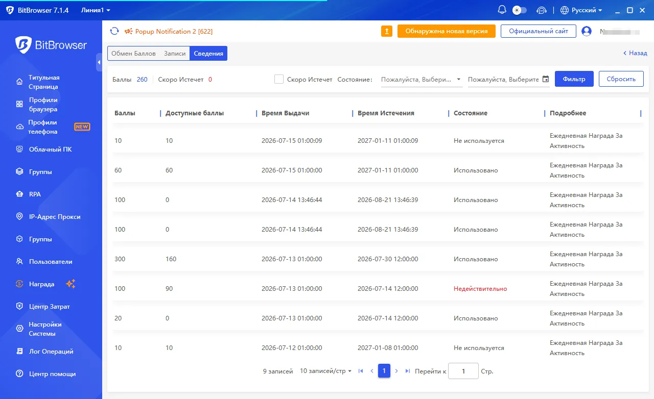The width and height of the screenshot is (654, 399).
Task: Open the Русский language dropdown
Action: pyautogui.click(x=581, y=10)
